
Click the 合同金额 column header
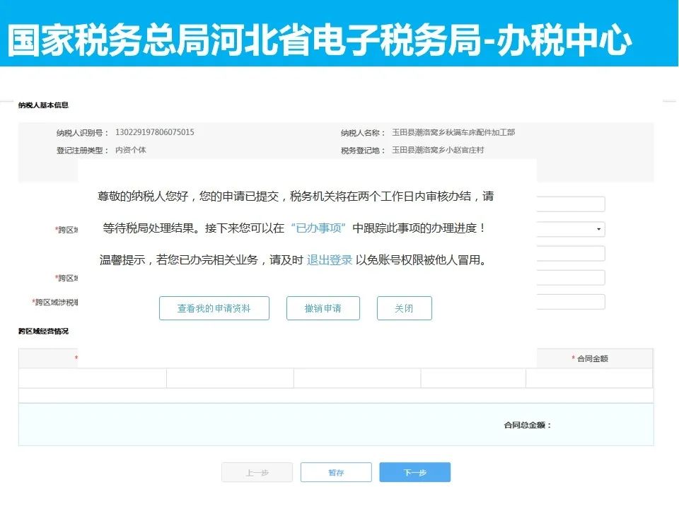[593, 358]
